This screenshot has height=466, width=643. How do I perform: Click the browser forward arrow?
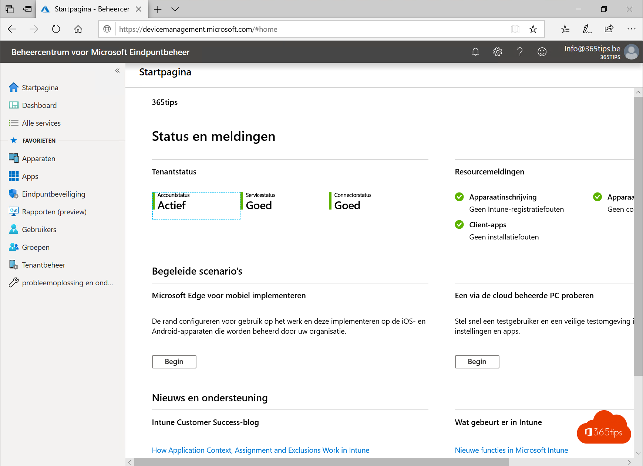point(34,29)
